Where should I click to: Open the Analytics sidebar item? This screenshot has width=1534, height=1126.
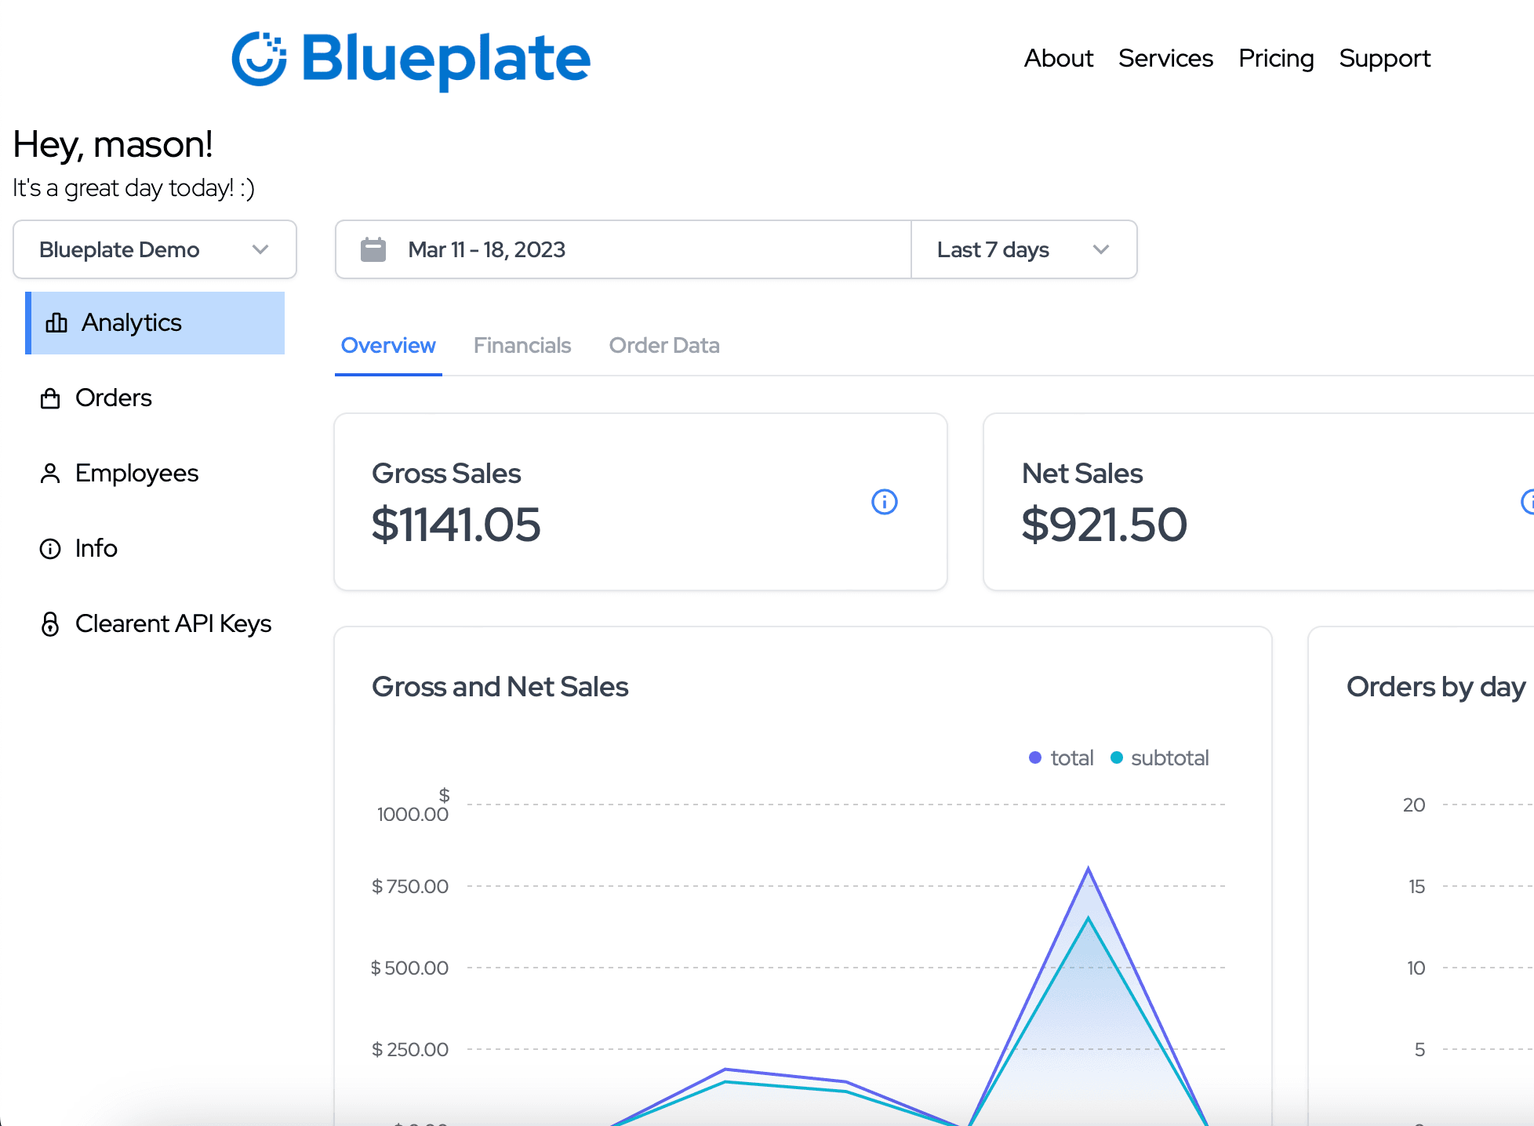pos(155,323)
